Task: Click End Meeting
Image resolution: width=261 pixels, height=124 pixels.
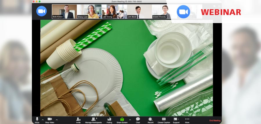Action: (x=215, y=121)
